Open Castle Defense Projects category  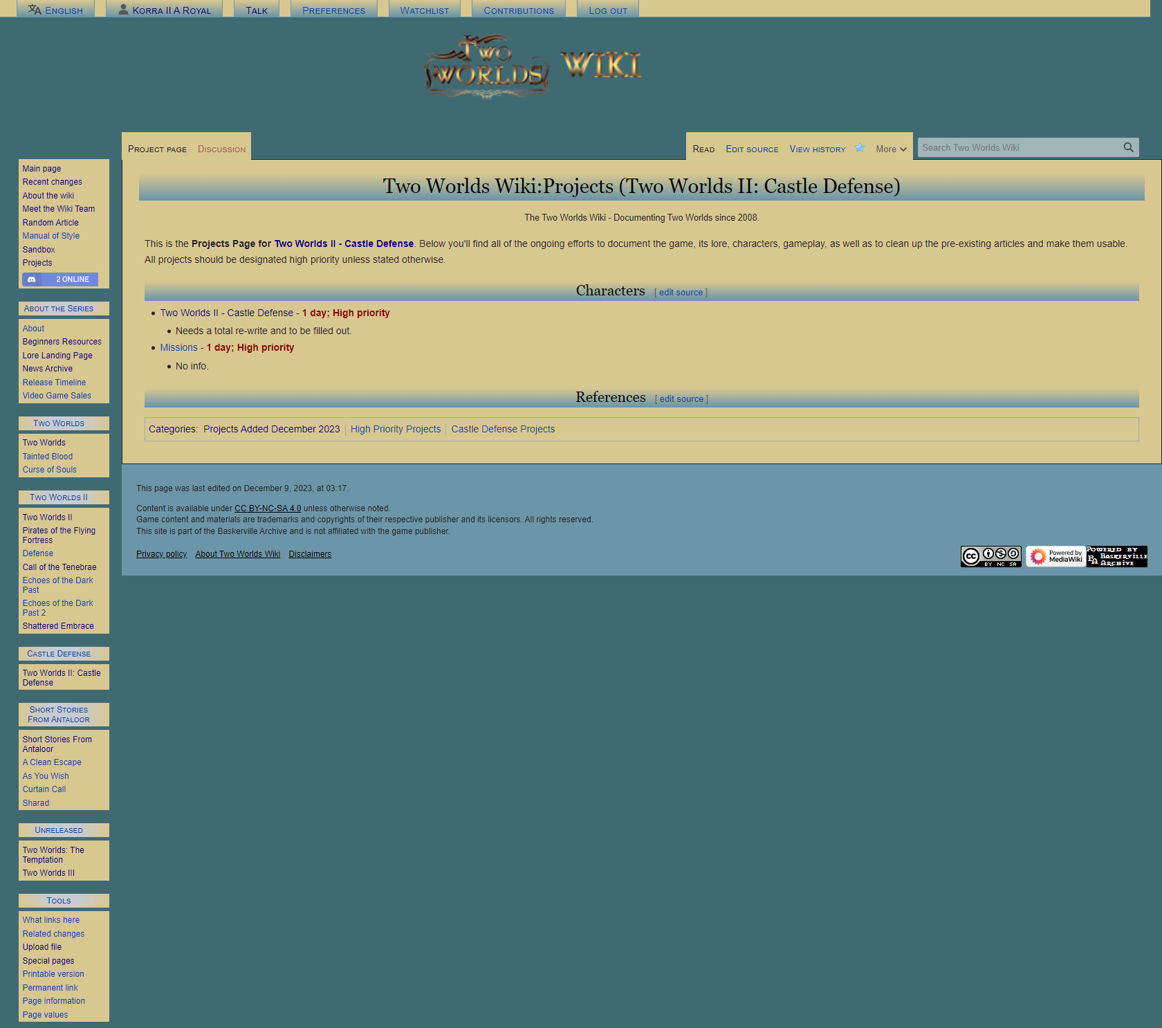coord(503,429)
